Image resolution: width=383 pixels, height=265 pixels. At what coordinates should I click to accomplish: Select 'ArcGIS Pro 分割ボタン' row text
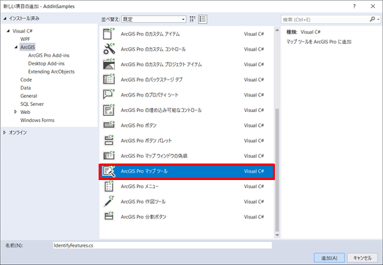143,217
